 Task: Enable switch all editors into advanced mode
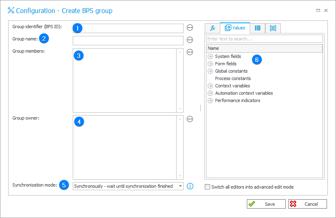point(207,187)
